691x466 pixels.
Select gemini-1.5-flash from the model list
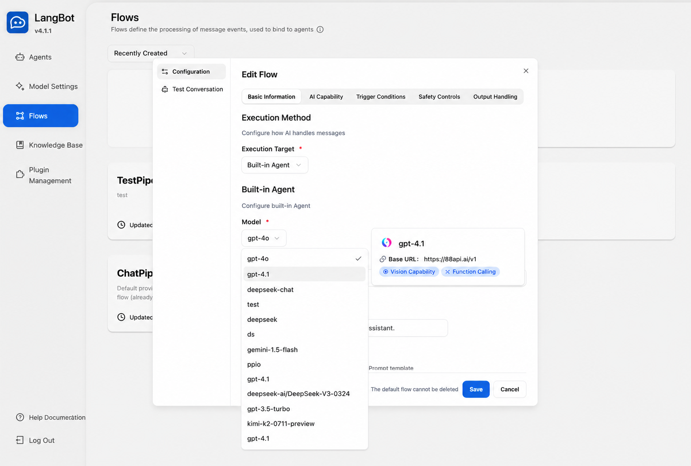(304, 349)
